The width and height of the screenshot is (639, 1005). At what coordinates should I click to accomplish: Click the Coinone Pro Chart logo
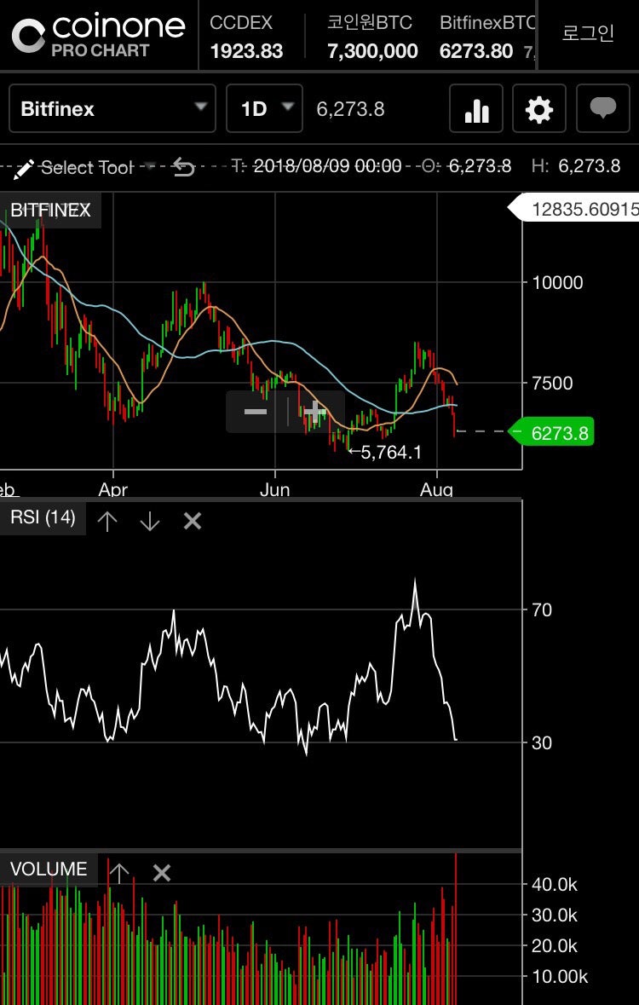(x=99, y=35)
